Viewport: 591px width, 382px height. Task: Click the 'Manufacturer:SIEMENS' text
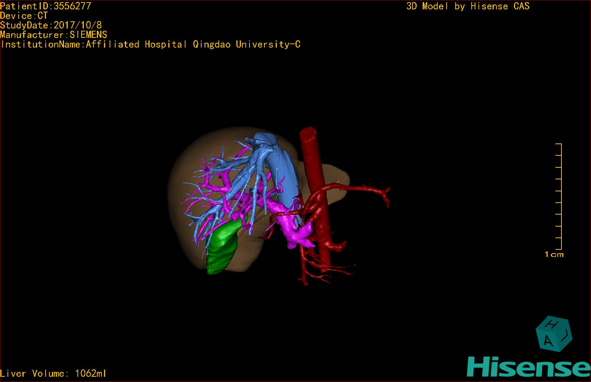point(53,35)
